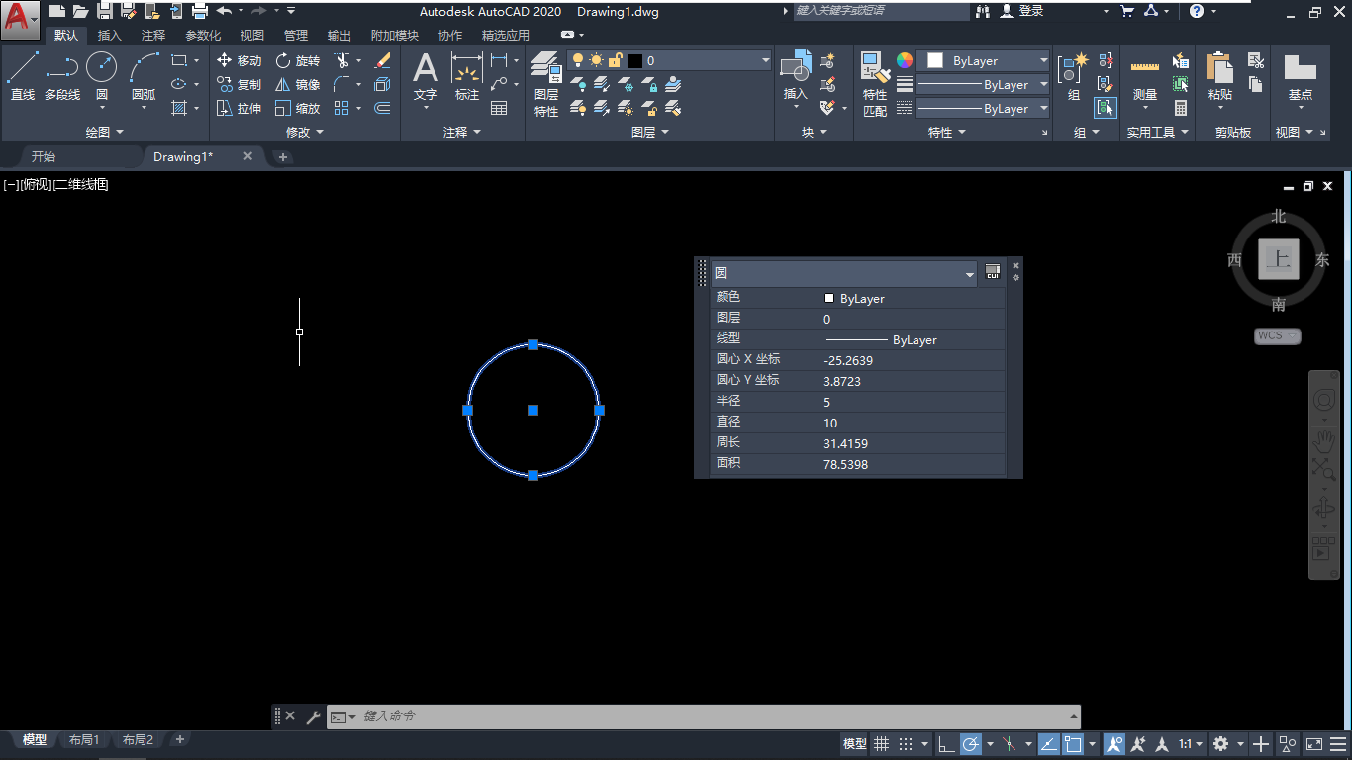Click the Erase tool icon
The image size is (1352, 760).
382,60
